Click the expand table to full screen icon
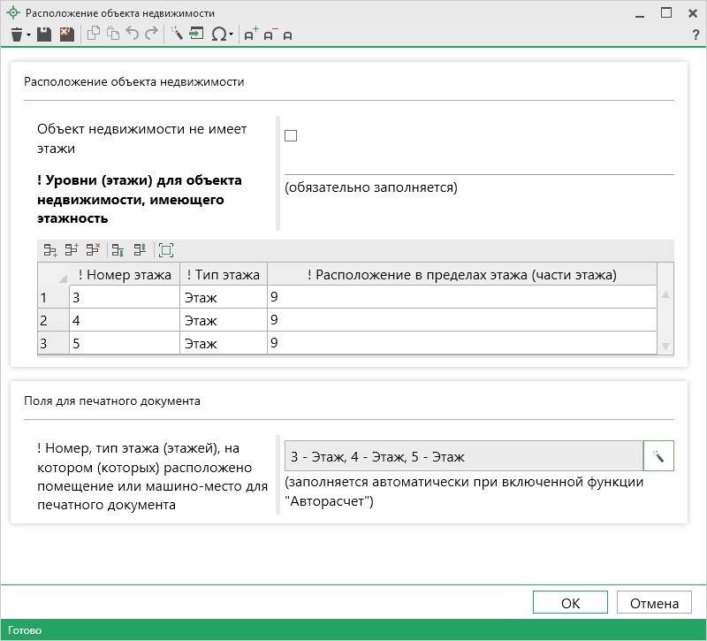 click(x=166, y=250)
